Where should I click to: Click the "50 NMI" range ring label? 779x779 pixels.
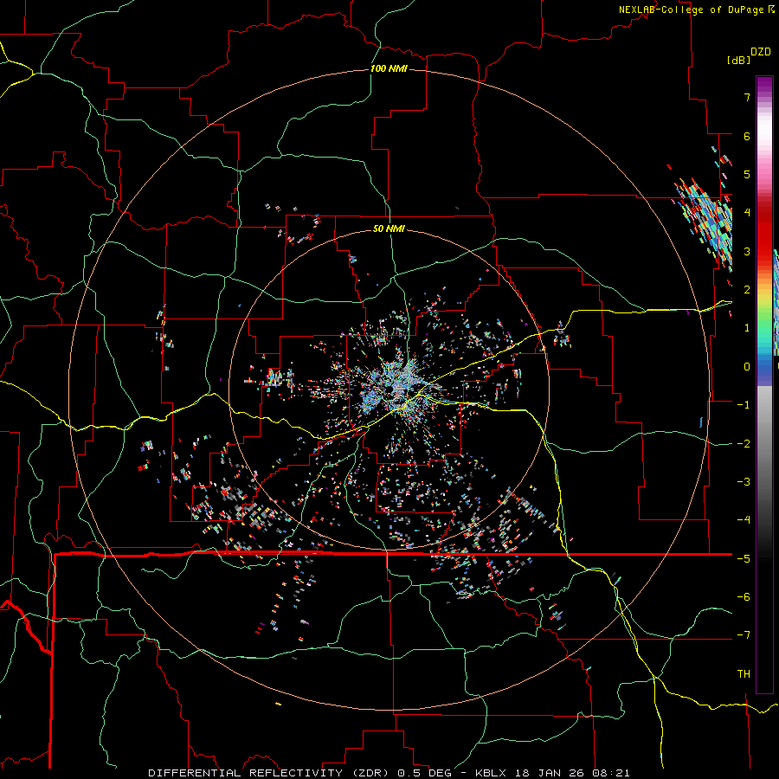click(x=389, y=229)
